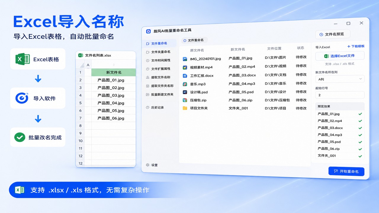Click the green check beside 产品图_04.mp3 preview
The height and width of the screenshot is (213, 379).
tap(360, 135)
